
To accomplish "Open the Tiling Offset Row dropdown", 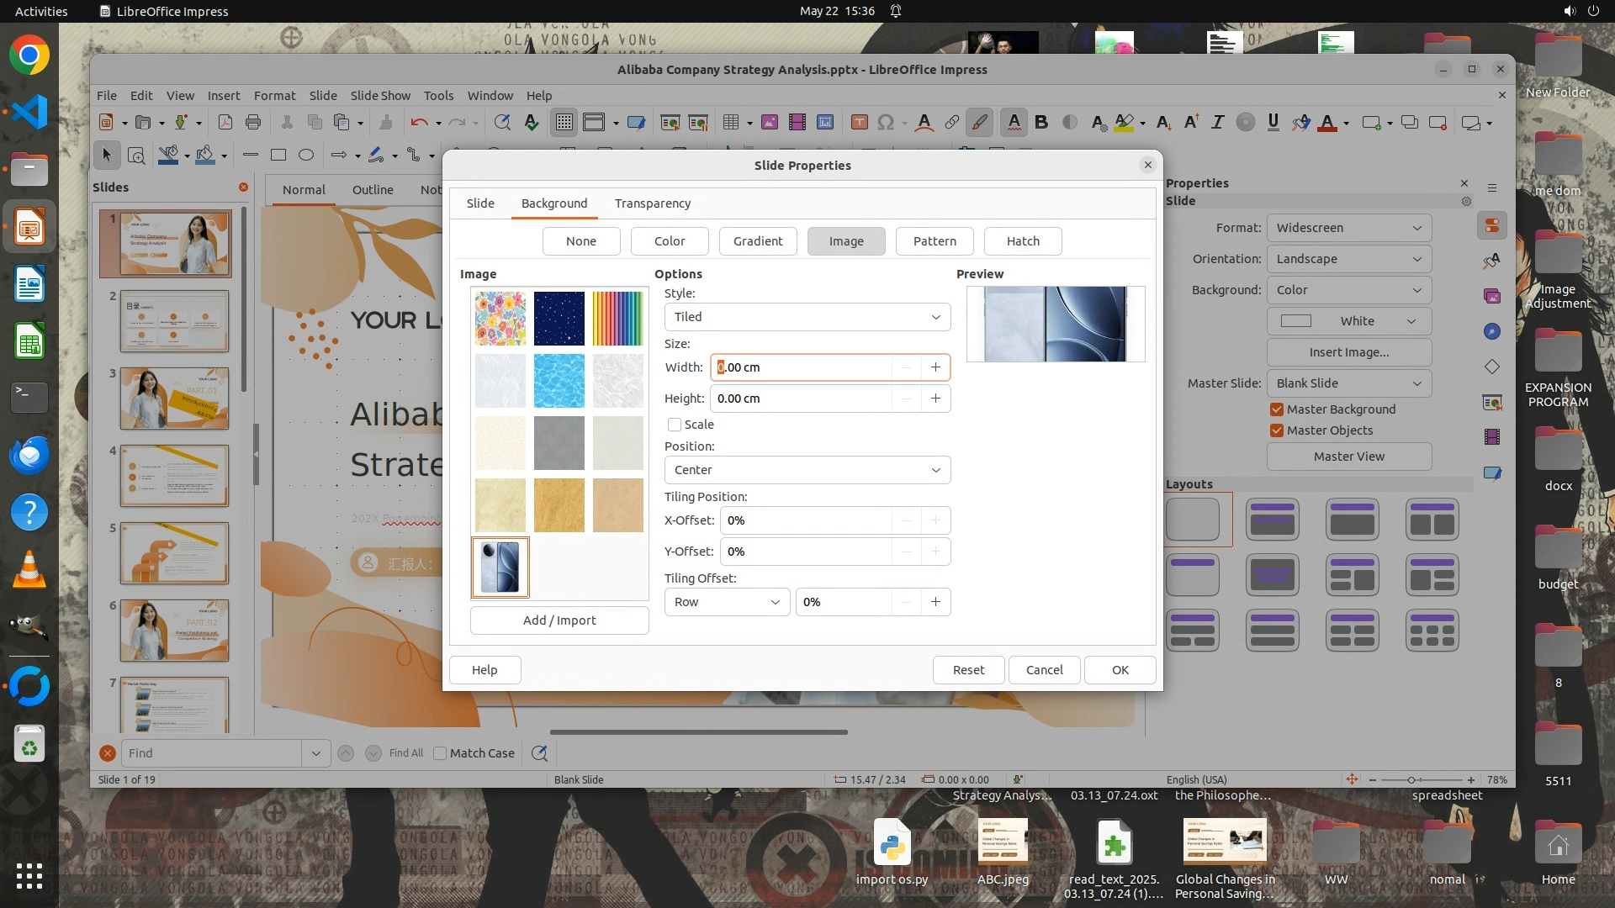I will pyautogui.click(x=727, y=602).
